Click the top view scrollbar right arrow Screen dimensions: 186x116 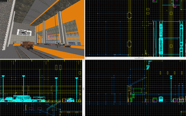point(185,58)
